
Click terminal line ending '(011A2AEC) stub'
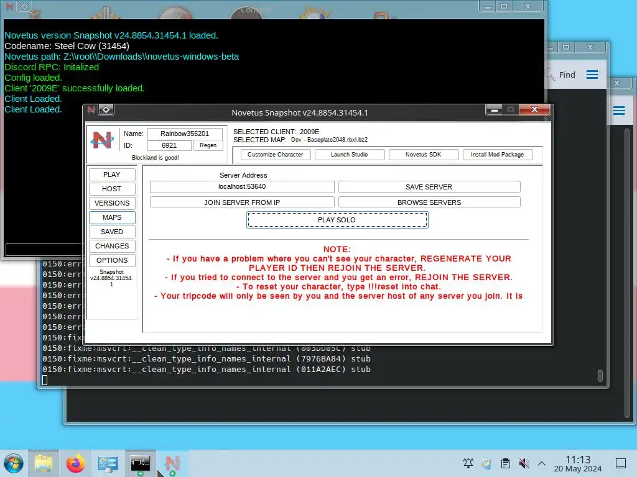207,369
